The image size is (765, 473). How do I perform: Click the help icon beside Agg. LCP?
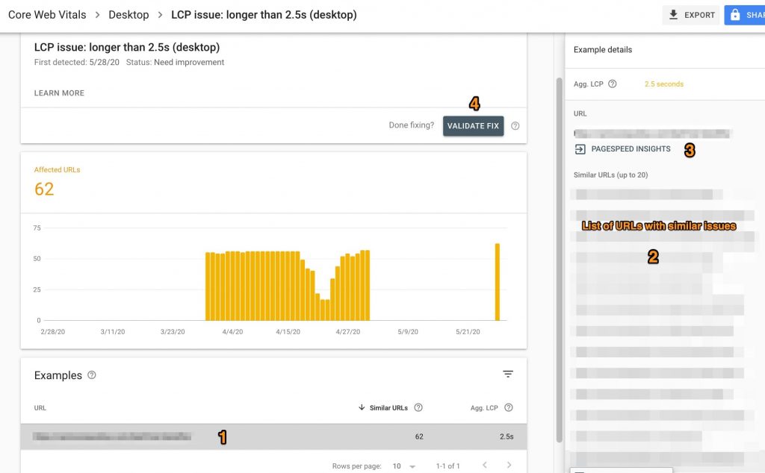(610, 84)
